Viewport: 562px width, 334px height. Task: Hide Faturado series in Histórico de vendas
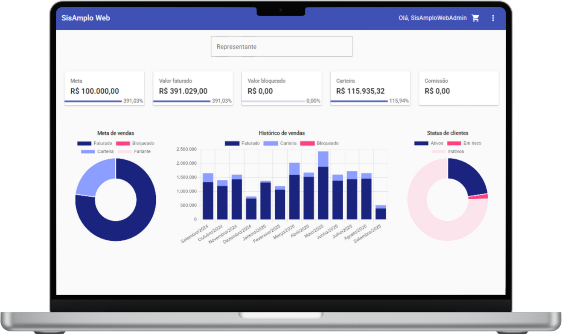pos(242,144)
